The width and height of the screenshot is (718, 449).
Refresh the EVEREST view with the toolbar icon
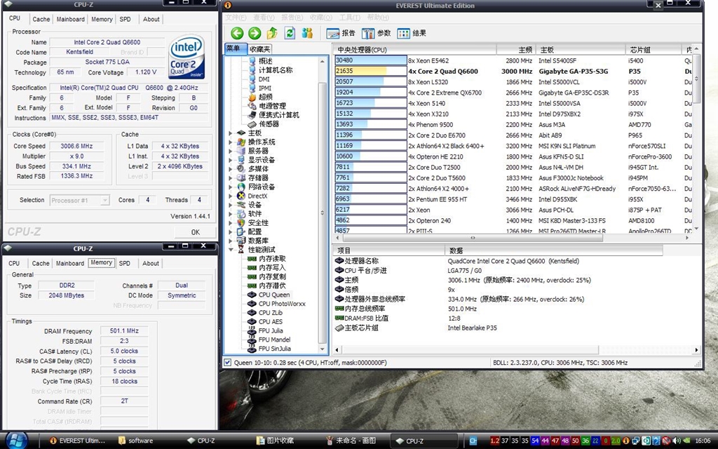coord(290,33)
